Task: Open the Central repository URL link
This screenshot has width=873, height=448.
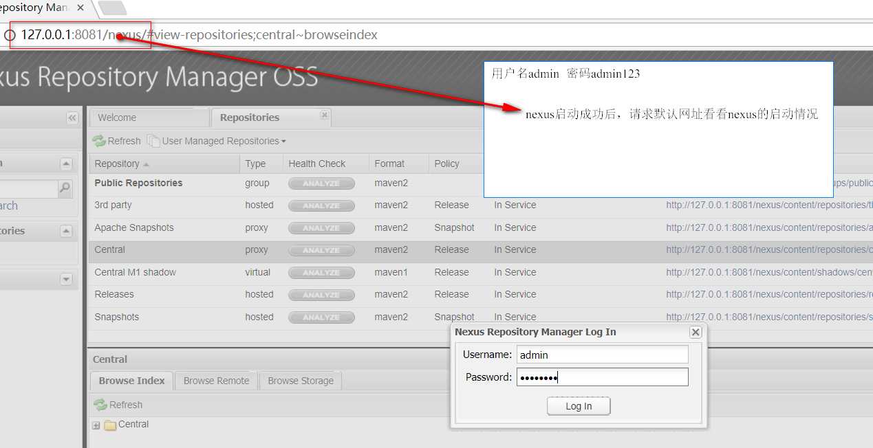Action: pyautogui.click(x=769, y=249)
